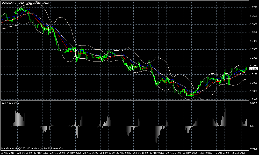Screen dimensions: 259x155
Task: Click the 19 Nov 2010 date label
Action: pyautogui.click(x=8, y=153)
